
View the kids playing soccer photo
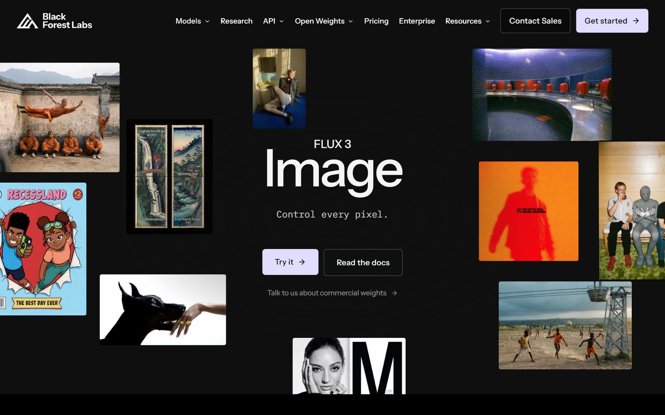coord(565,325)
